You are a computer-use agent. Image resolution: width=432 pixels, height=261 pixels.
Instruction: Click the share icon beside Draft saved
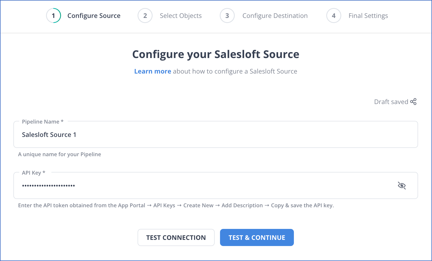(x=413, y=102)
